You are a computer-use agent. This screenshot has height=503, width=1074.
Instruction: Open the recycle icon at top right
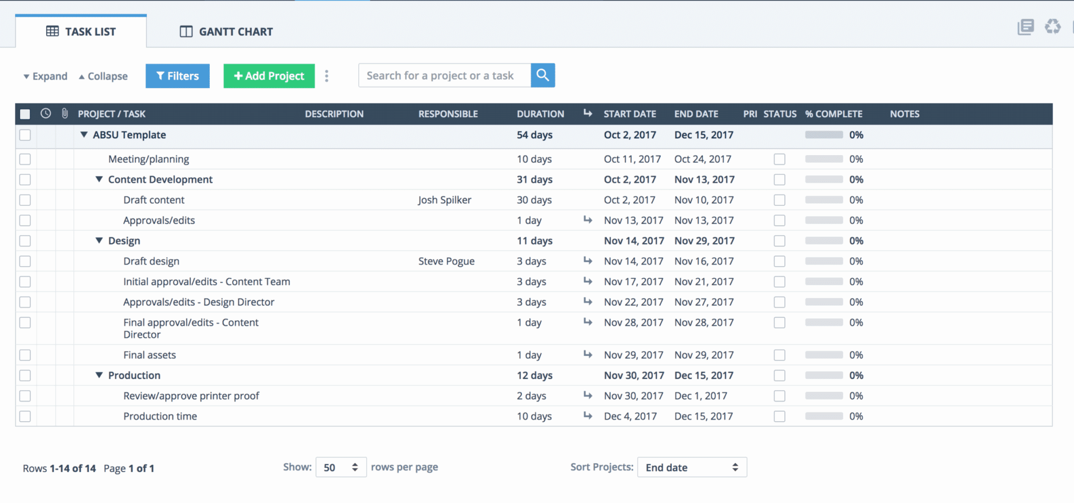pos(1052,26)
